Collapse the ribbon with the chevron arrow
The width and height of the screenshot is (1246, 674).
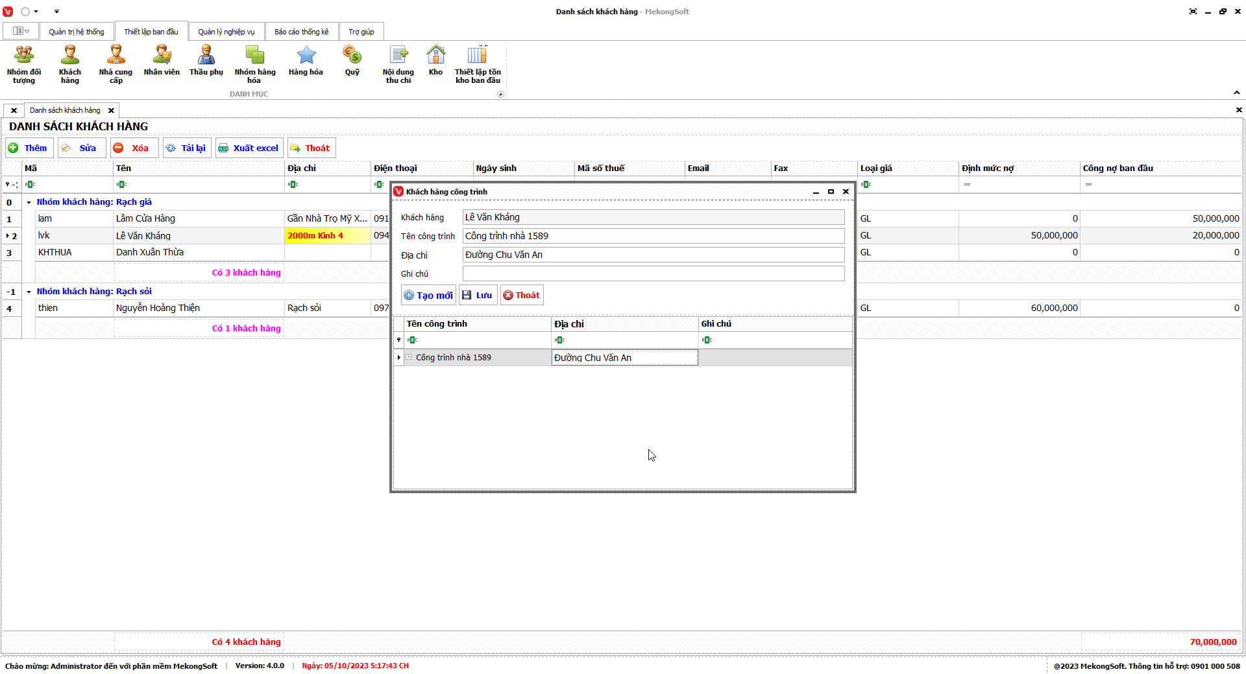1236,93
